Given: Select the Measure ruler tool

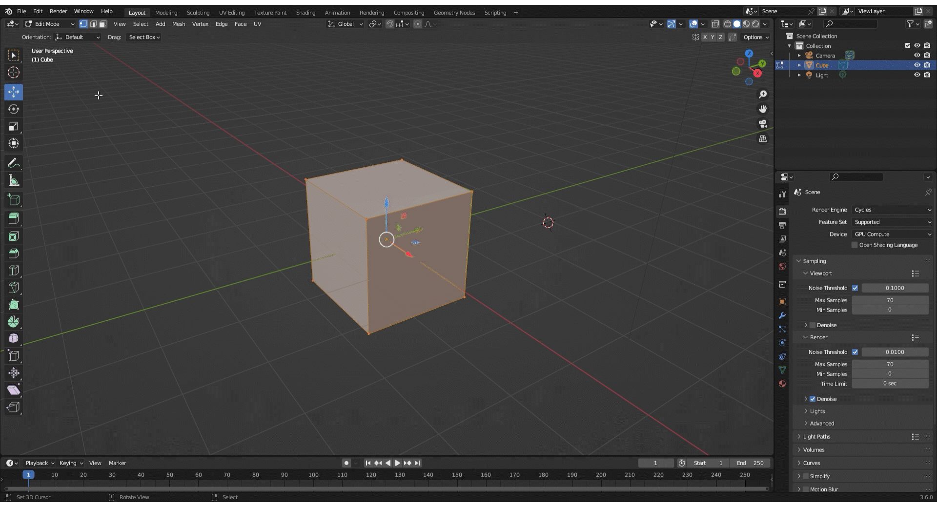Looking at the screenshot, I should click(x=14, y=181).
